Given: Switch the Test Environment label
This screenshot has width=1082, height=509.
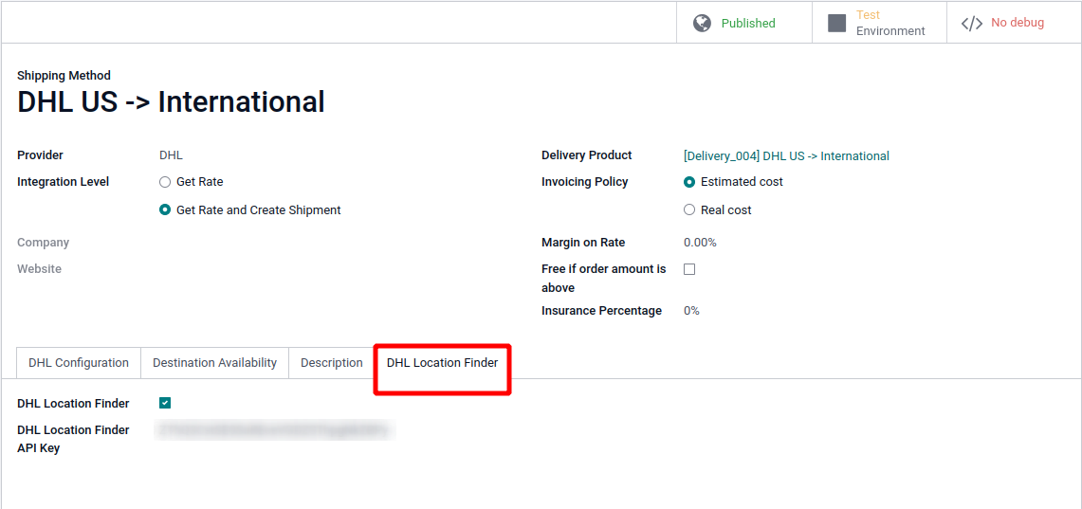Looking at the screenshot, I should pos(890,23).
